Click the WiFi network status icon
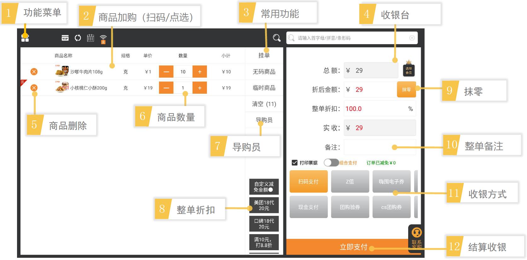This screenshot has height=260, width=527. pyautogui.click(x=103, y=39)
